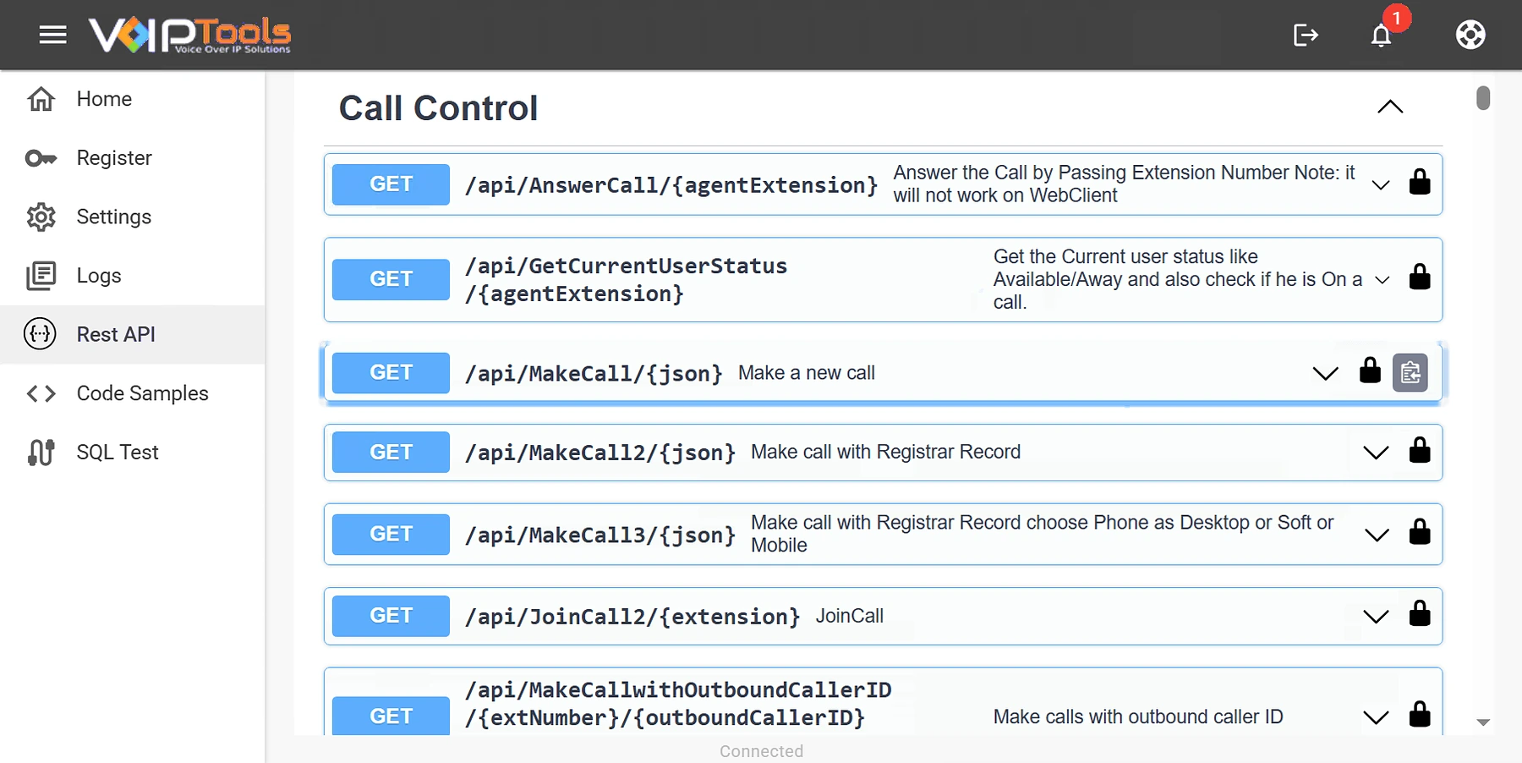Open the Code Samples menu item
The image size is (1522, 763).
pos(133,393)
